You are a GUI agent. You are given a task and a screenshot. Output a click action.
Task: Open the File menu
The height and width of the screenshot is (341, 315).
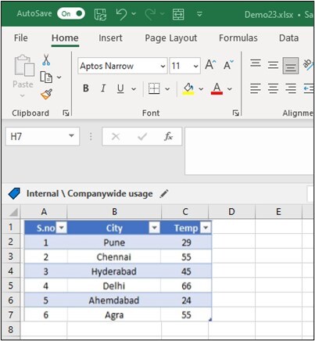click(x=21, y=38)
